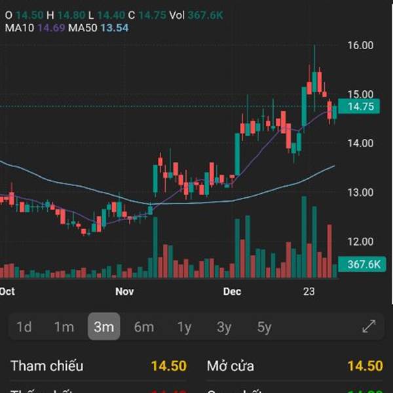393x393 pixels.
Task: Click the Dec date axis label
Action: (232, 291)
